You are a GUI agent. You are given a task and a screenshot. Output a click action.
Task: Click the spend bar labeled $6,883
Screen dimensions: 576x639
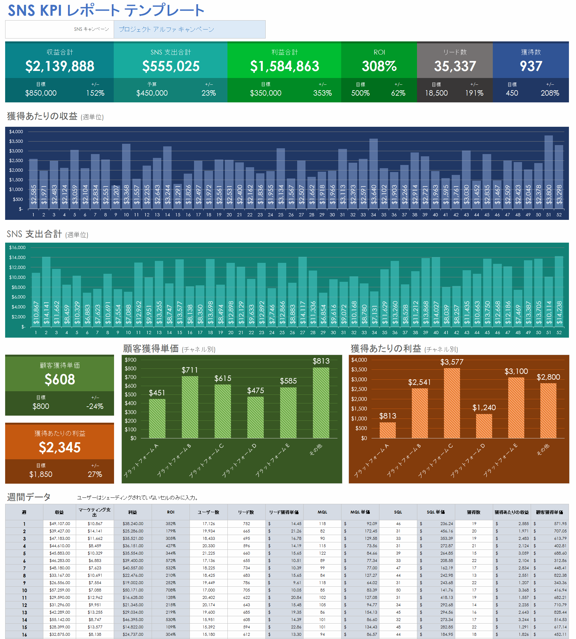[87, 310]
